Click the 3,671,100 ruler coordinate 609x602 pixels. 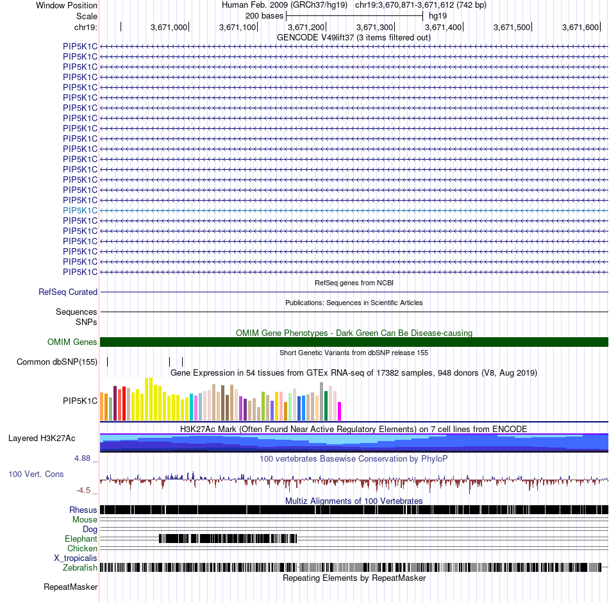(237, 27)
